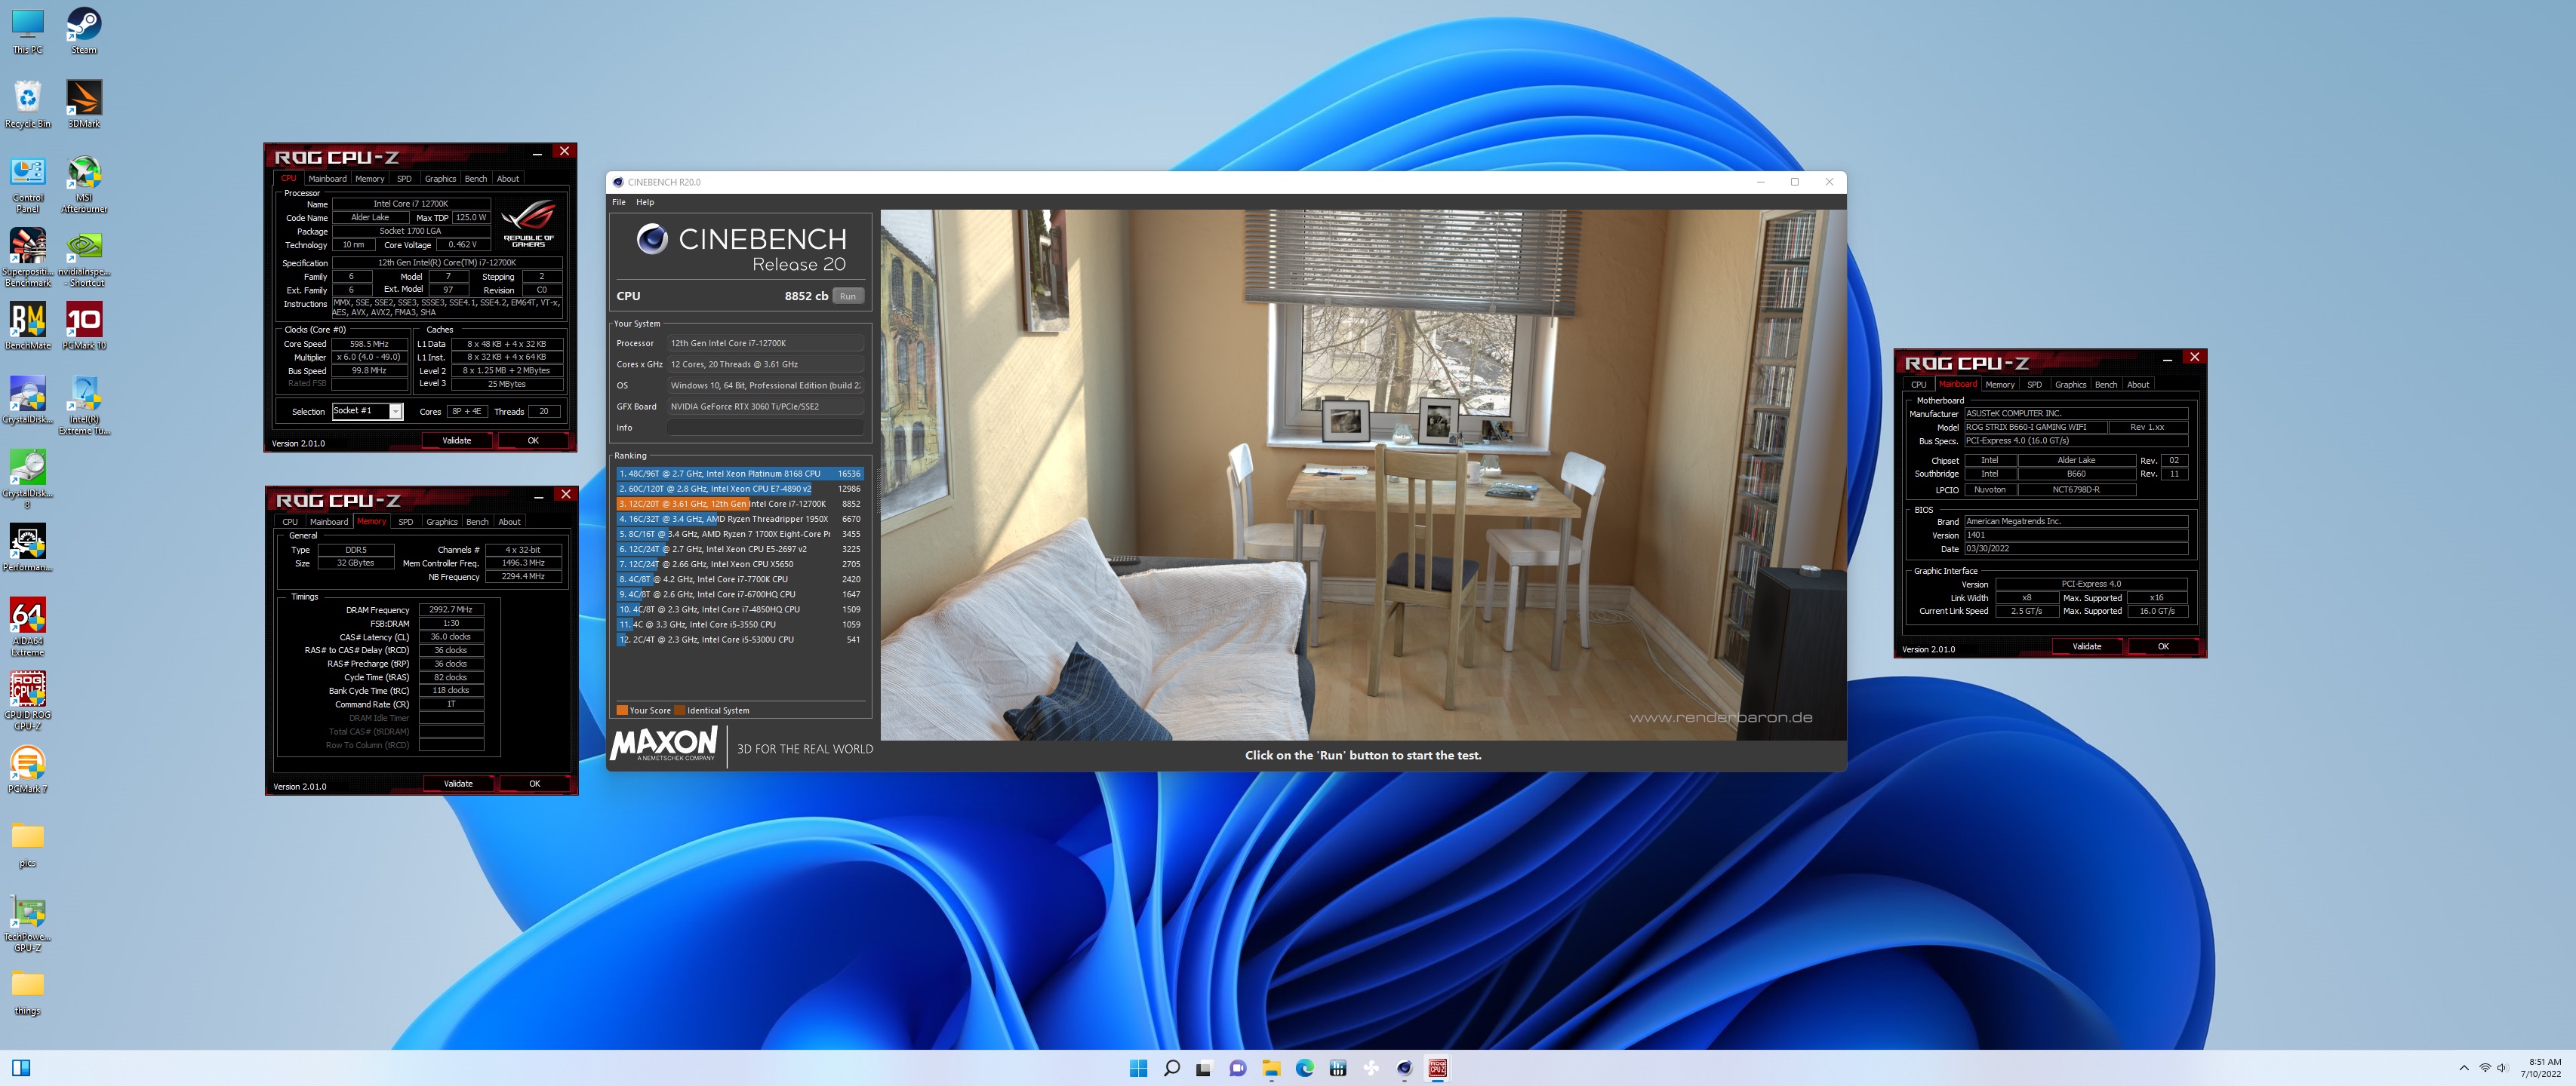Launch Microsoft Edge from the taskbar

coord(1304,1068)
